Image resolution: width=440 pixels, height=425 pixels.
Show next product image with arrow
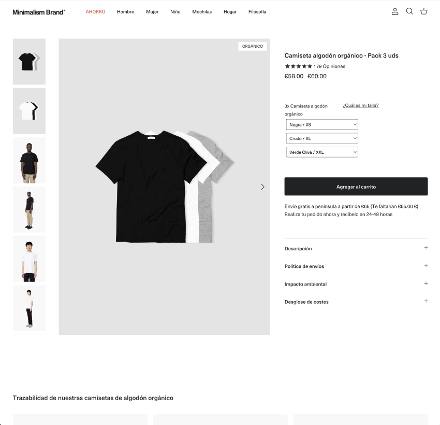[x=262, y=187]
